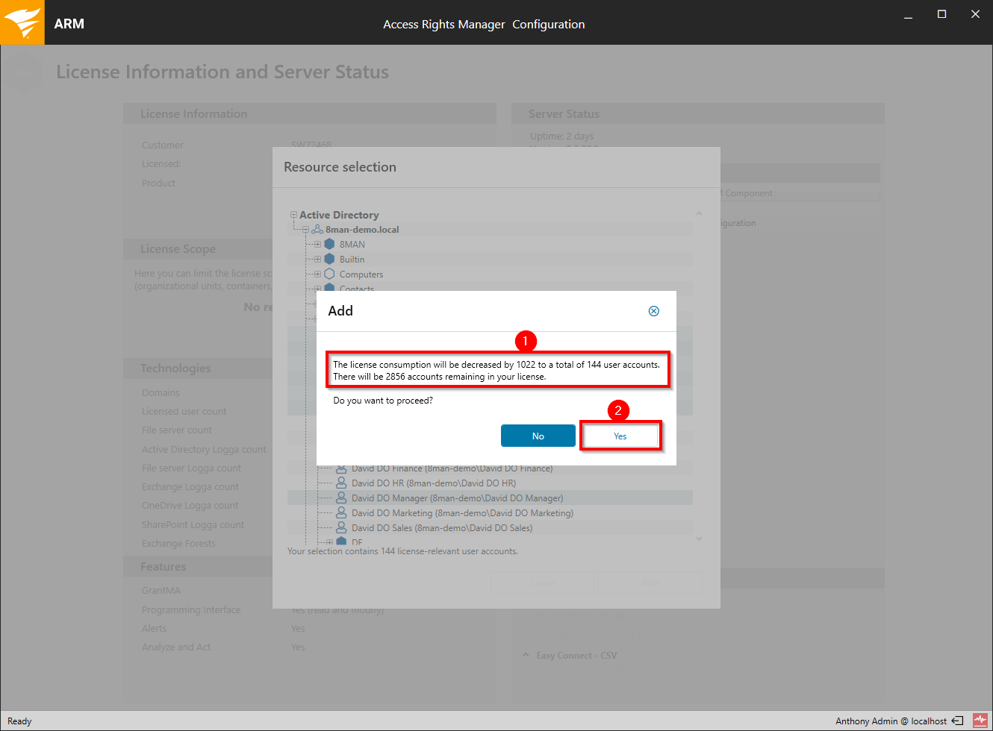This screenshot has height=731, width=993.
Task: Click user icon next to David DO Manager
Action: [341, 498]
